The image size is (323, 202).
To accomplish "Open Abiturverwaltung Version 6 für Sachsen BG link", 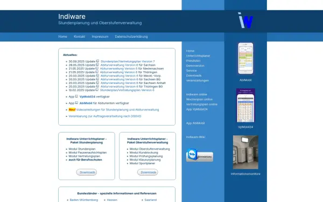I will (120, 79).
